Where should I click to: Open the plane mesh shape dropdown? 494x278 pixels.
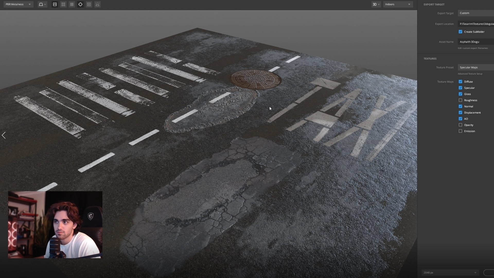[x=42, y=4]
